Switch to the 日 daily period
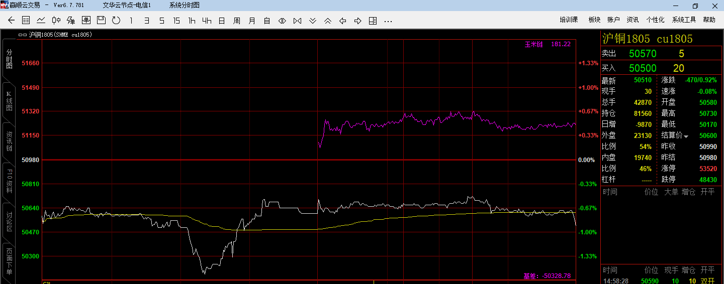This screenshot has height=284, width=724. pos(222,21)
